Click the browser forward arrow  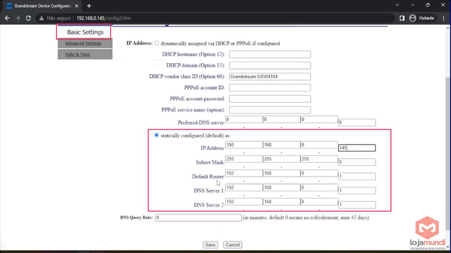click(x=18, y=18)
